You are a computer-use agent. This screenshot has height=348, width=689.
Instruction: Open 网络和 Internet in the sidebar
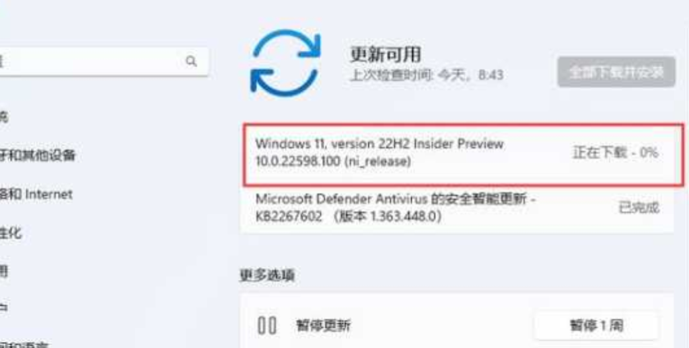(36, 194)
